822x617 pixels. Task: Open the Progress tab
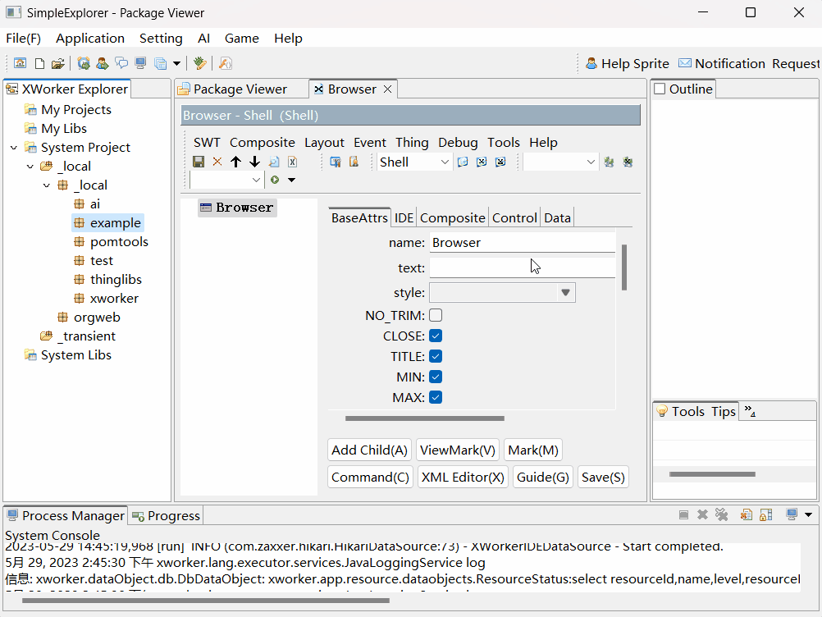pos(167,516)
